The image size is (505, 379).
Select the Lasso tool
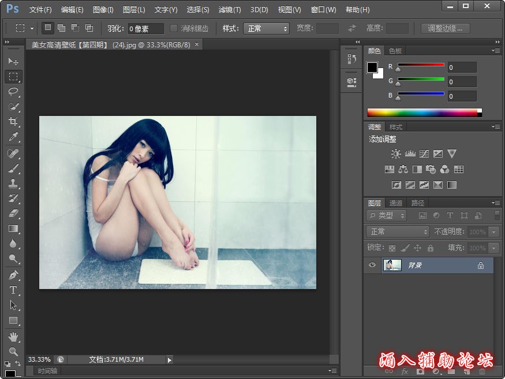tap(13, 92)
